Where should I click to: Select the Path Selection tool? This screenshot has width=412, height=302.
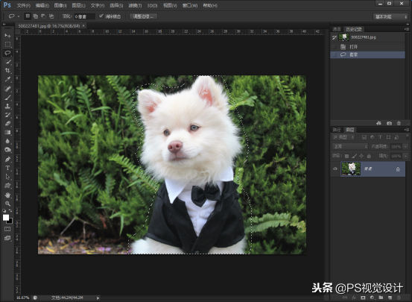[x=7, y=177]
